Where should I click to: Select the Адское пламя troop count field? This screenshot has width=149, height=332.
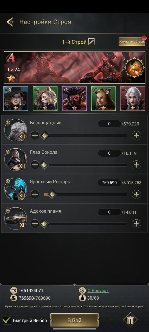109,212
